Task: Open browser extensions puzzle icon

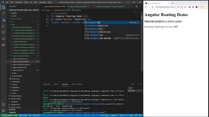Action: point(193,7)
